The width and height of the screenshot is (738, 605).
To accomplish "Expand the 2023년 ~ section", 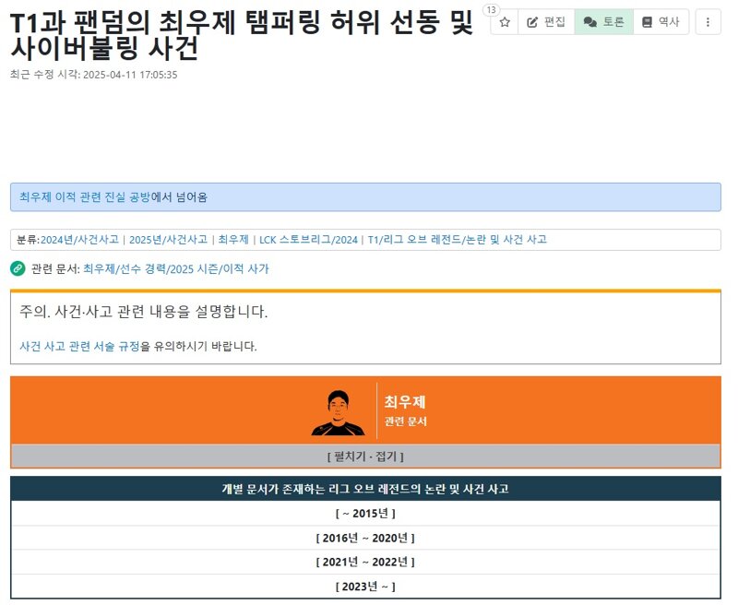I will [x=365, y=587].
